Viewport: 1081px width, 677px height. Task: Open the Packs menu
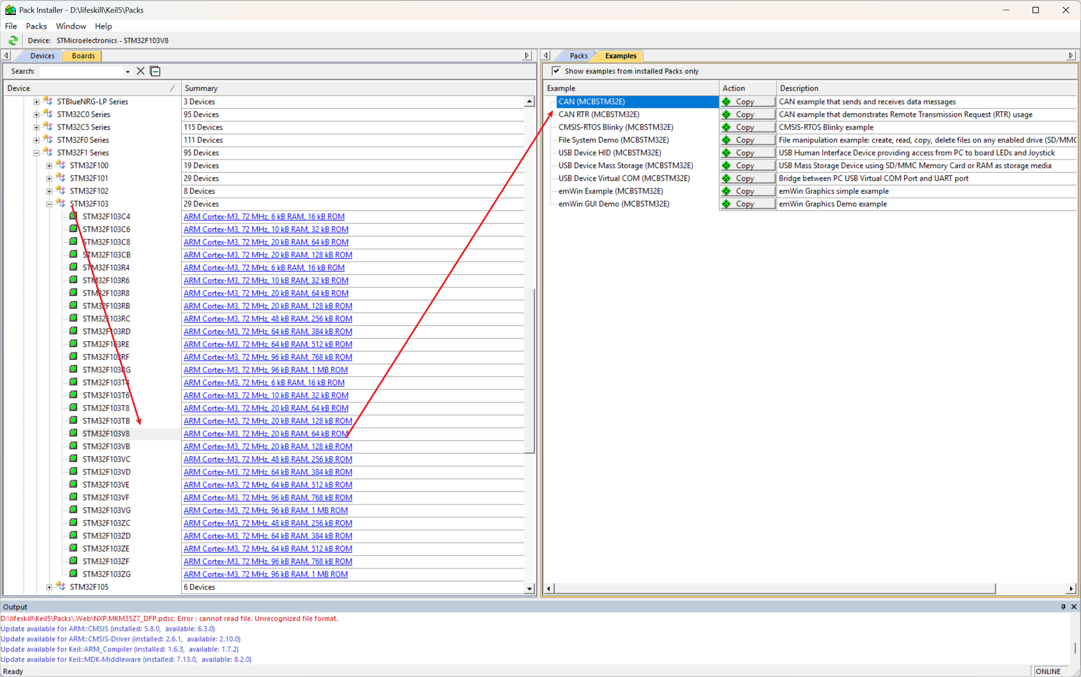pos(36,26)
